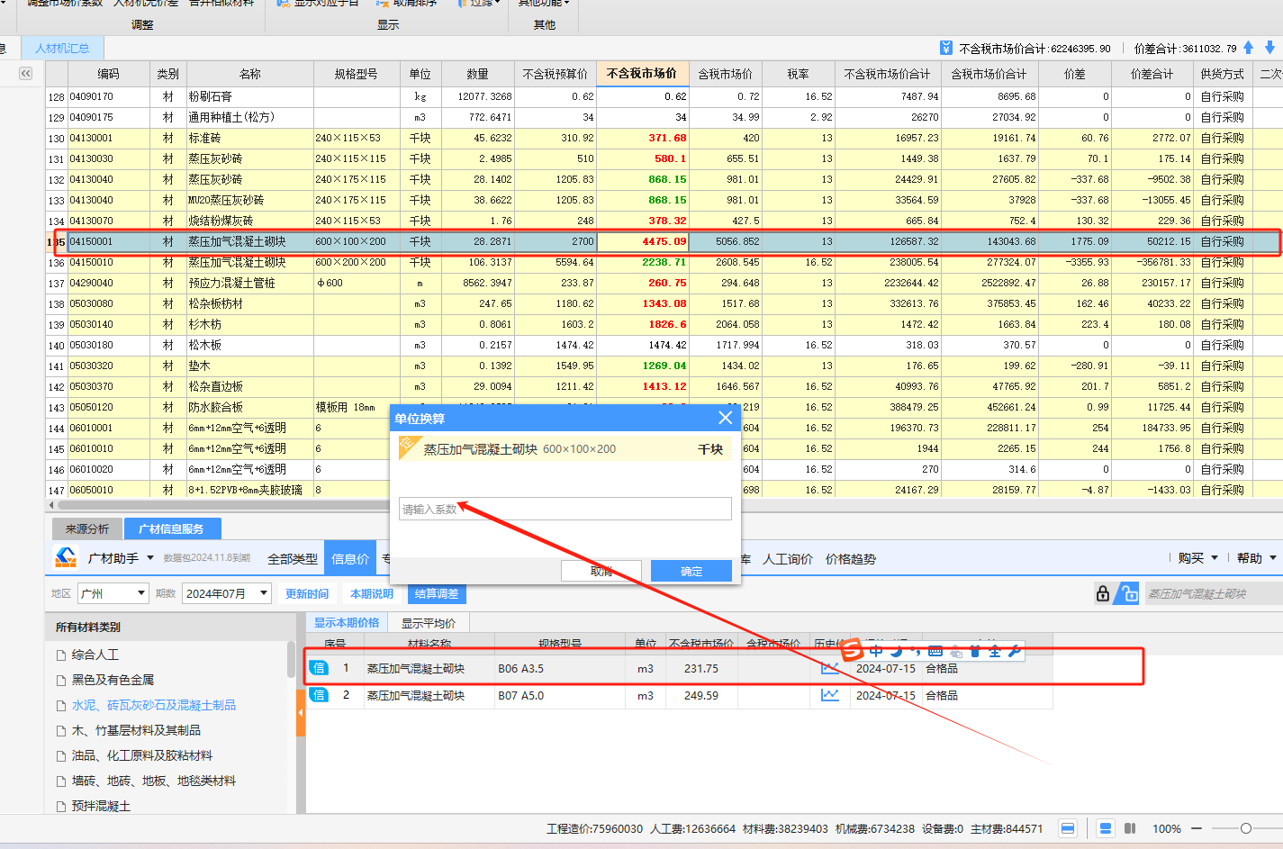This screenshot has height=849, width=1283.
Task: Open price trend chart for B07 A5.0 row
Action: (x=830, y=695)
